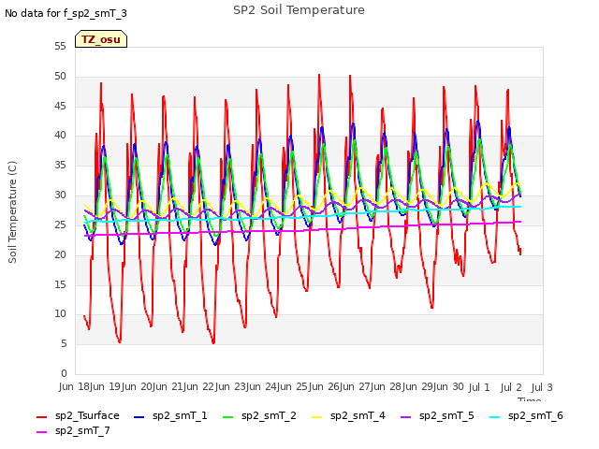Click the purple sp2_smT_5 legend swatch
Viewport: 599px width, 449px height.
(x=405, y=417)
